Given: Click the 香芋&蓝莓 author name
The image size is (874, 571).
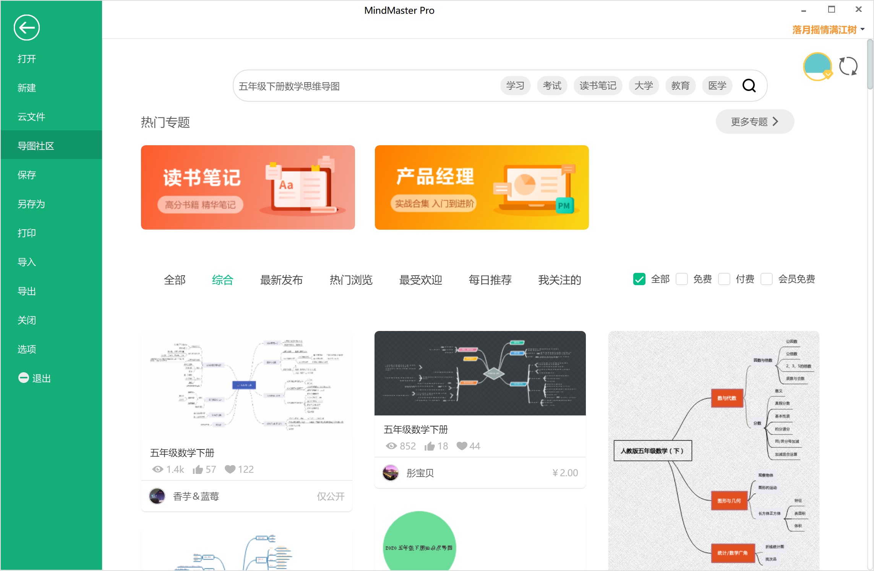Looking at the screenshot, I should pos(196,496).
